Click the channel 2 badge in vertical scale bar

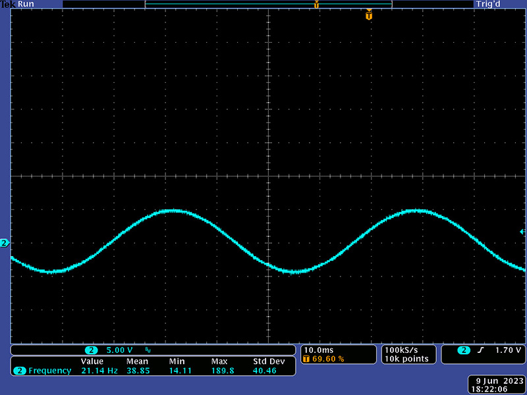click(x=91, y=350)
